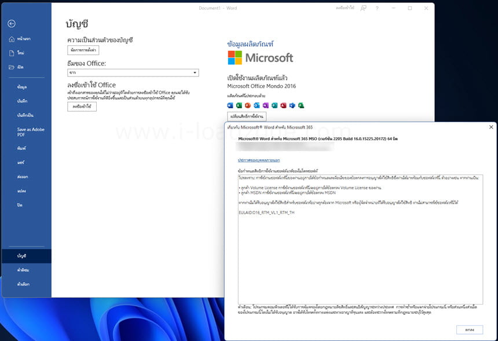Click the Excel icon in product list
This screenshot has height=341, width=498.
(x=239, y=105)
